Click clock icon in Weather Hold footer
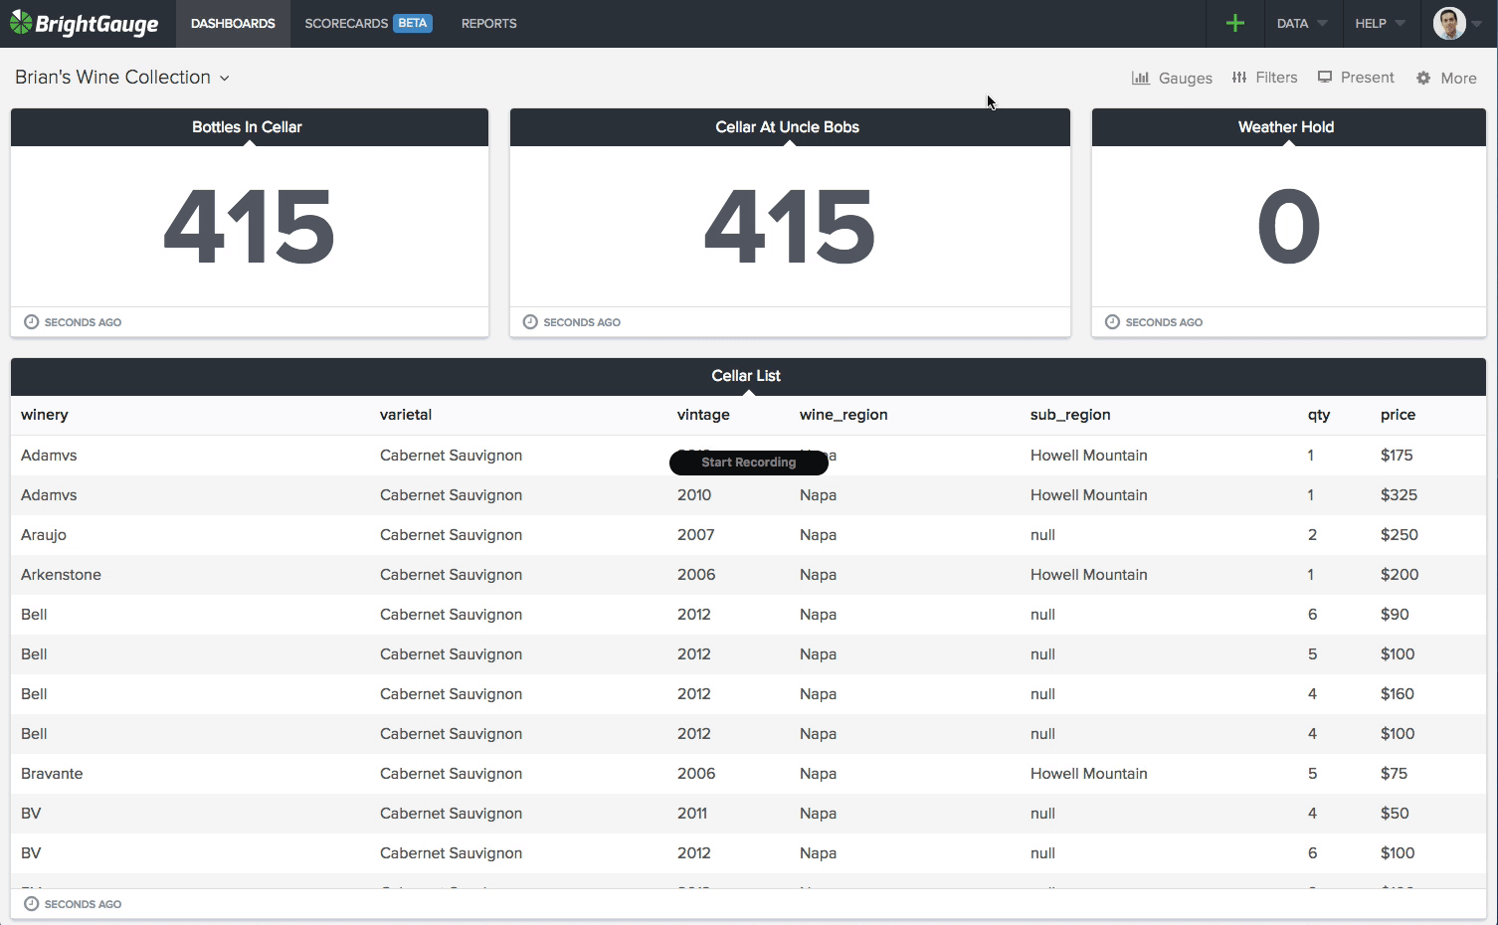Viewport: 1498px width, 925px height. pyautogui.click(x=1113, y=322)
